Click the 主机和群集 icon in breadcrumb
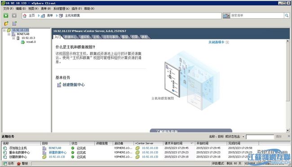 (61, 16)
